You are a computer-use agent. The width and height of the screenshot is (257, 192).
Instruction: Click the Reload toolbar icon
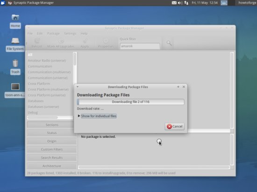click(37, 41)
